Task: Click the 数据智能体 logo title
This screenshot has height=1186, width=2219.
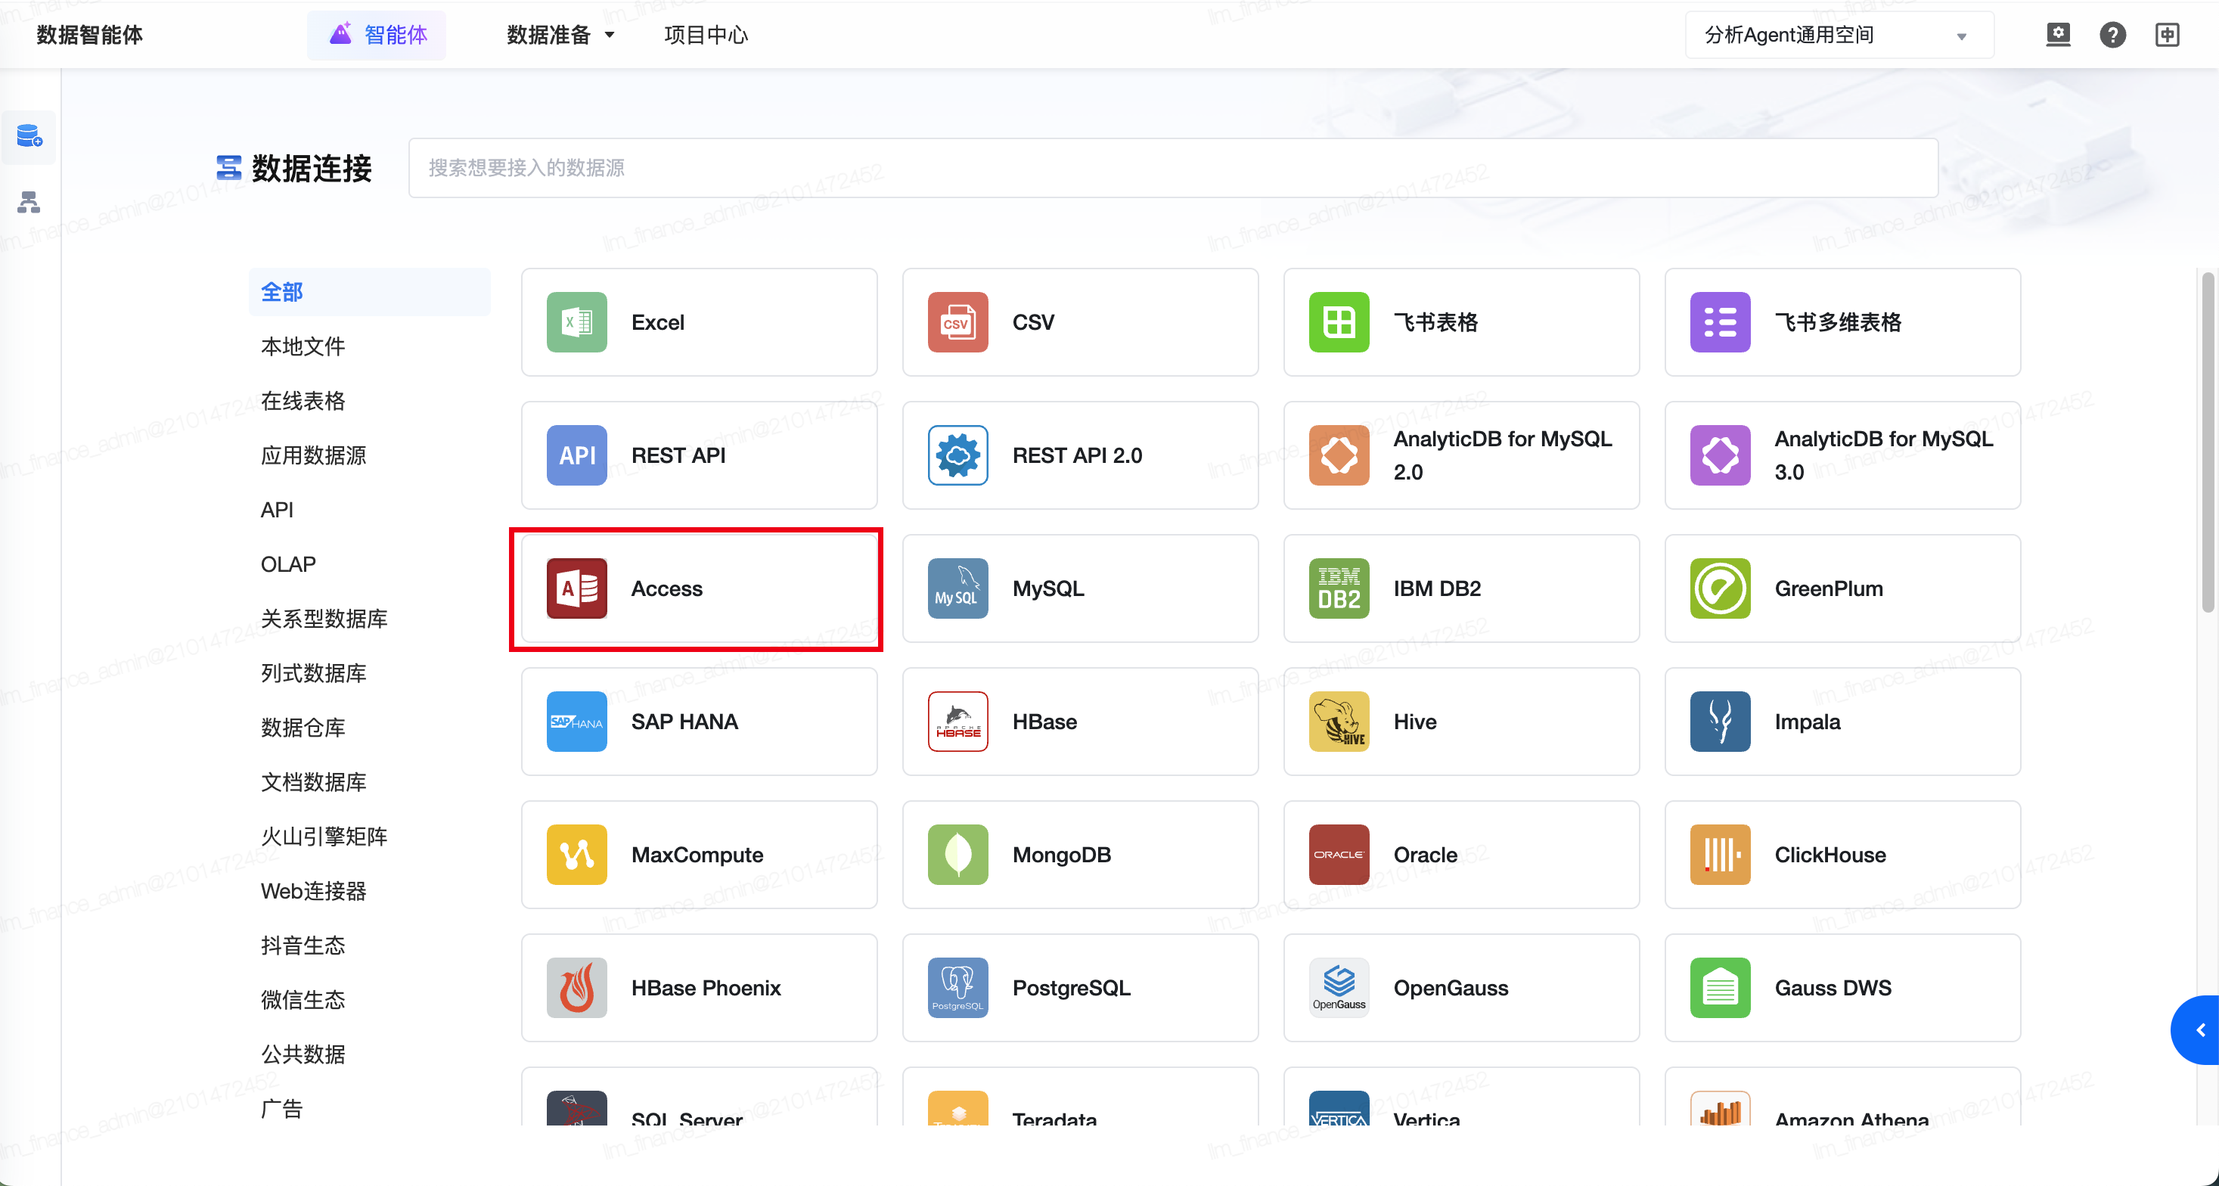Action: pyautogui.click(x=89, y=36)
